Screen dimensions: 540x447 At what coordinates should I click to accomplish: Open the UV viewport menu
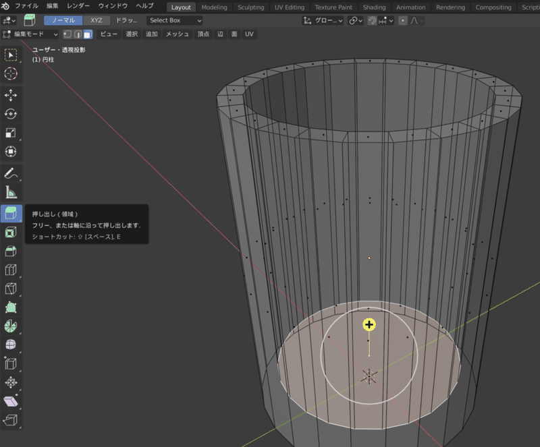pyautogui.click(x=249, y=34)
